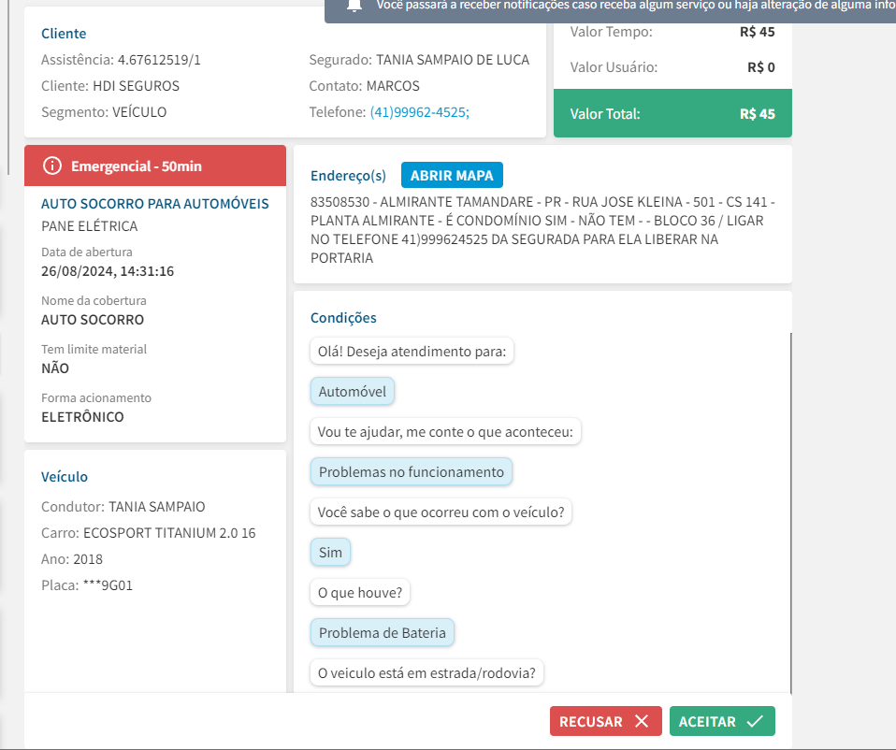
Task: Click the X icon on RECUSAR
Action: coord(641,721)
